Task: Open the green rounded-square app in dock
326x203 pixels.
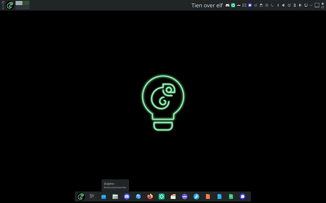Action: tap(162, 196)
